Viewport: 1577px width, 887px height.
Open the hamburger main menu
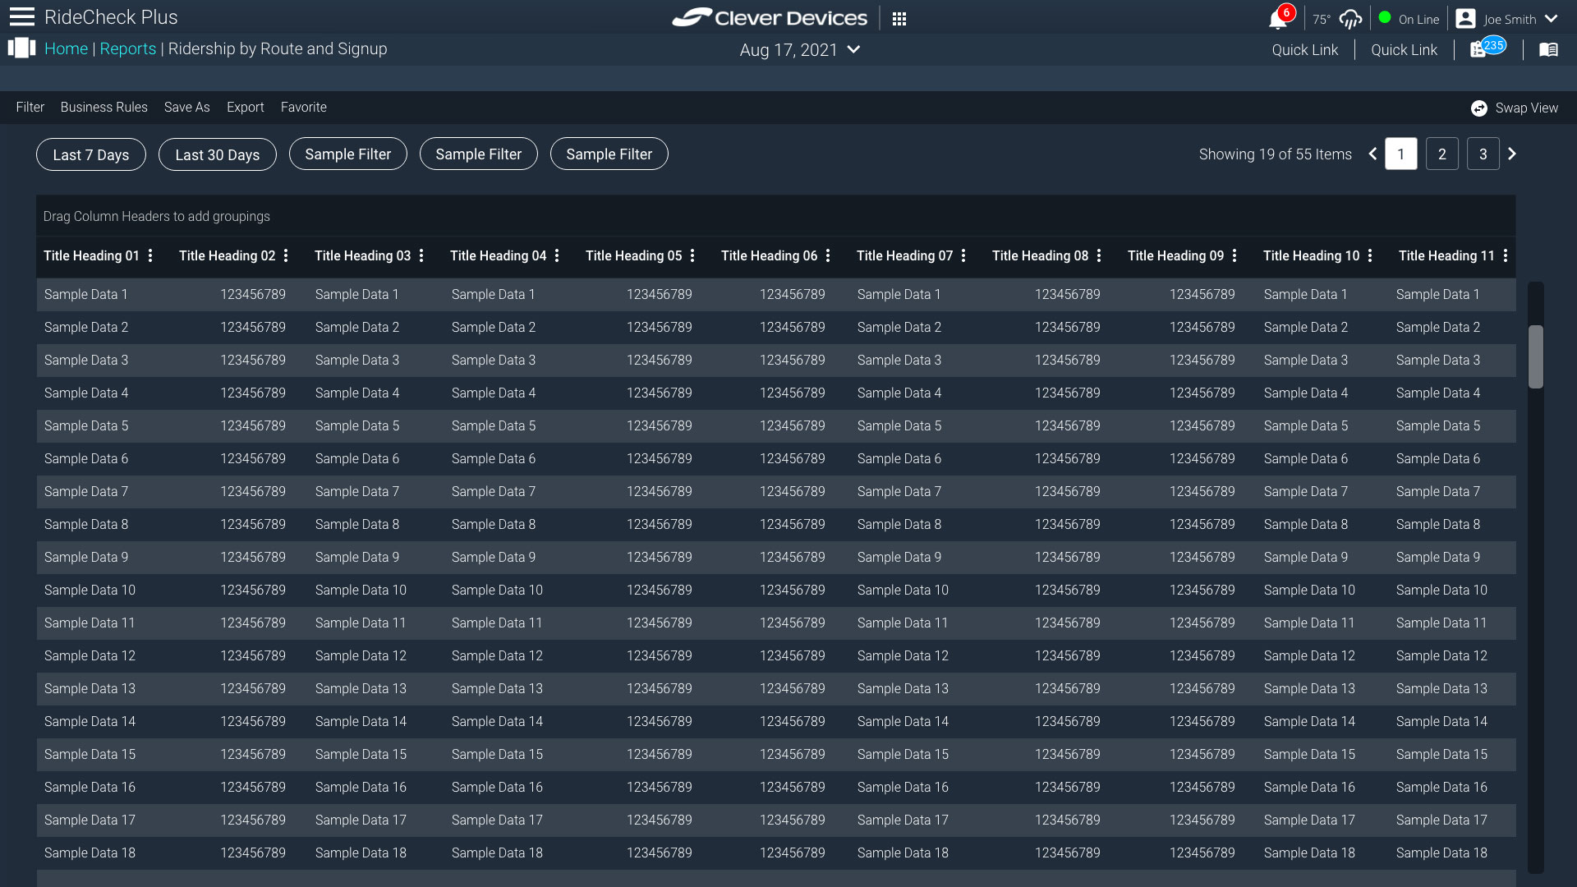(x=21, y=17)
